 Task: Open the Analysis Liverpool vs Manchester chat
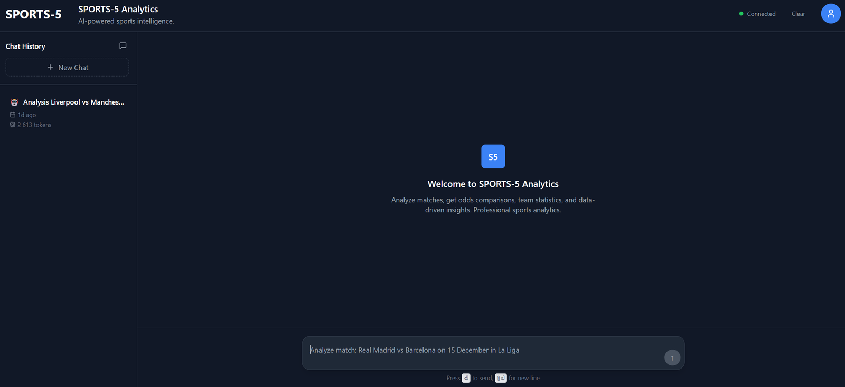point(73,102)
